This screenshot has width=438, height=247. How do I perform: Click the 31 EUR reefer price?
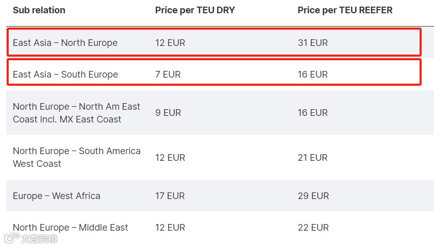[313, 43]
